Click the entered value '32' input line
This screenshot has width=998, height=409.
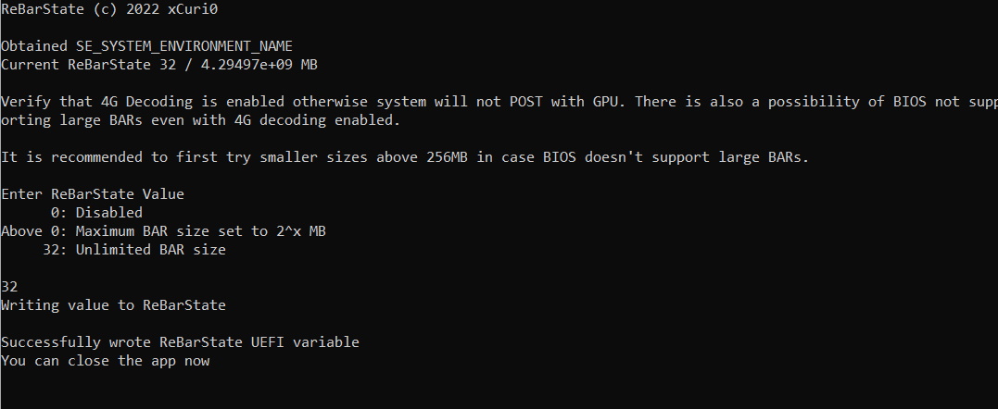tap(9, 287)
